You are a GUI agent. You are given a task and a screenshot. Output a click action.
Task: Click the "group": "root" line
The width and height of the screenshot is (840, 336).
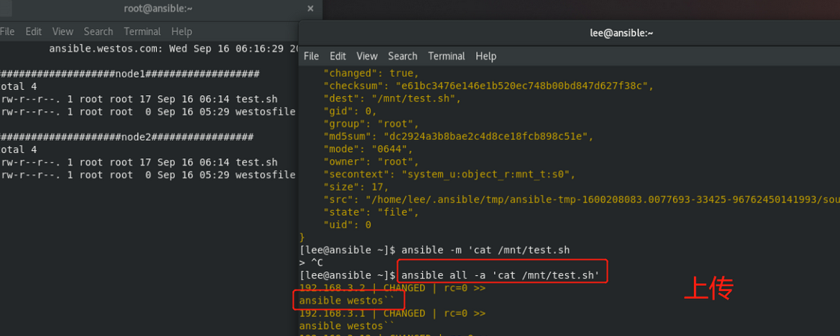pyautogui.click(x=371, y=123)
